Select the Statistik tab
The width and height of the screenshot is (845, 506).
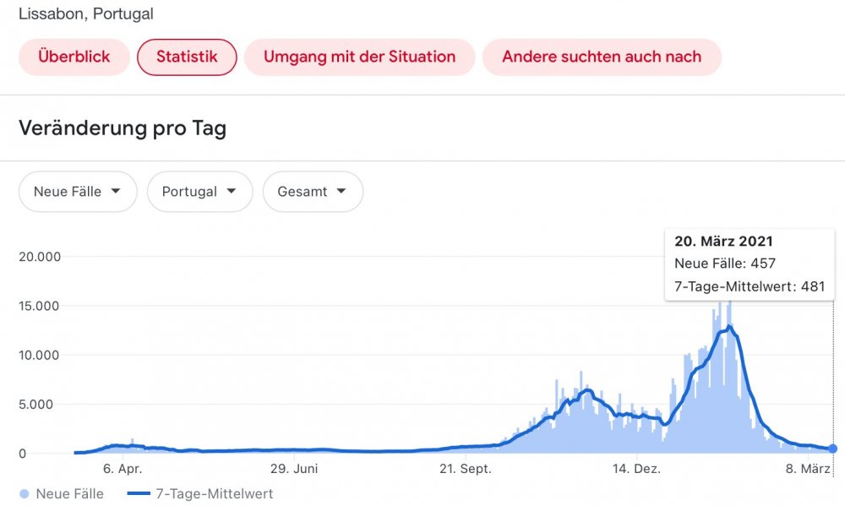(x=187, y=57)
